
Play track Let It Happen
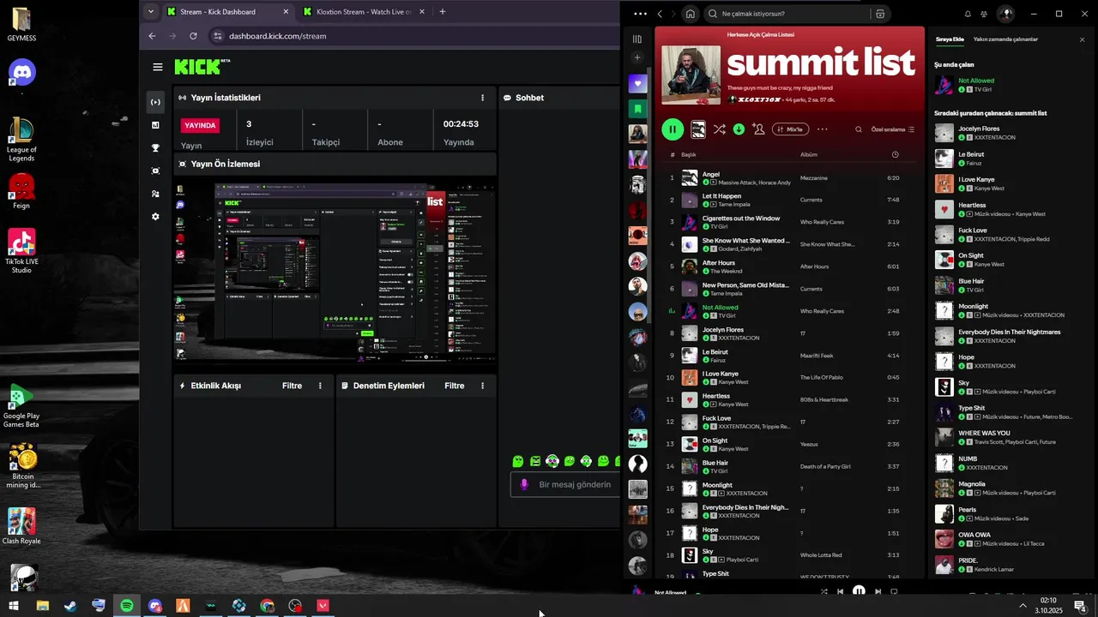[x=672, y=200]
